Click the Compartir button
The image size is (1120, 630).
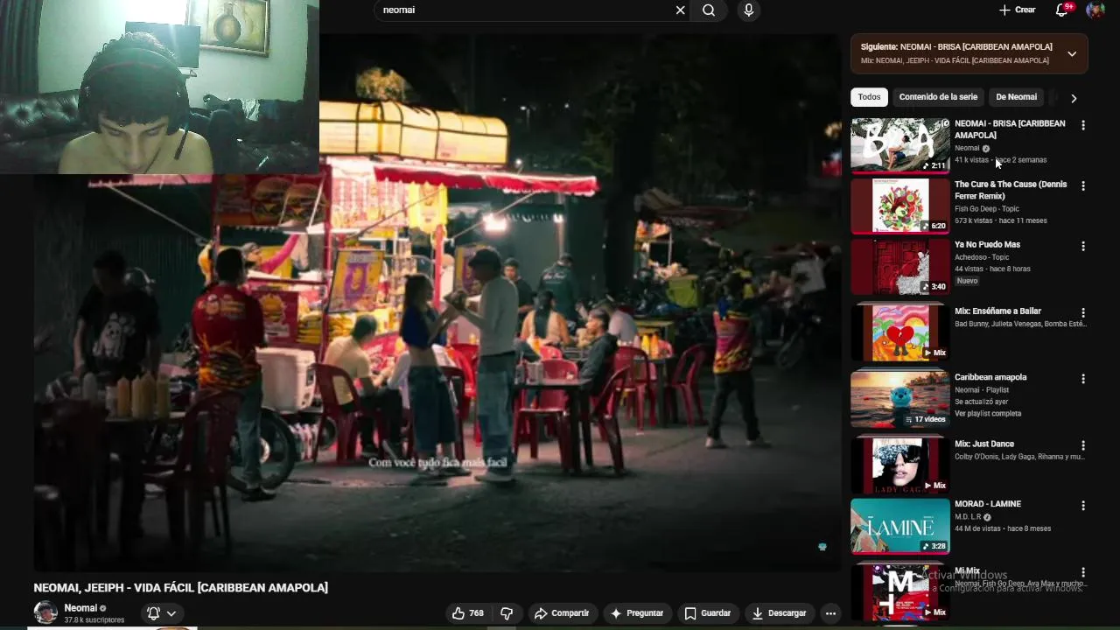tap(562, 613)
